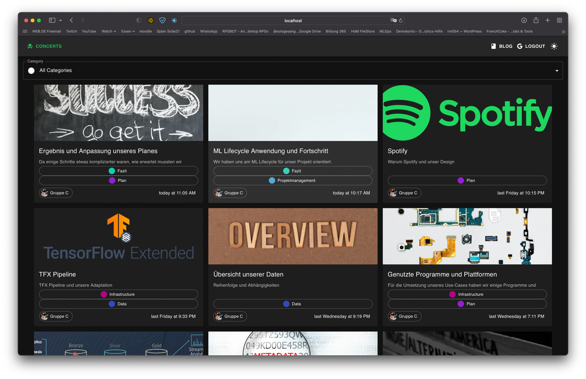Open the TensorFlow Extended post image
The height and width of the screenshot is (379, 586).
(x=118, y=236)
